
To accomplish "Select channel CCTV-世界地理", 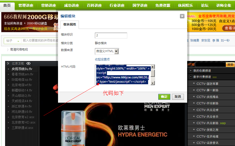I will (207, 136).
